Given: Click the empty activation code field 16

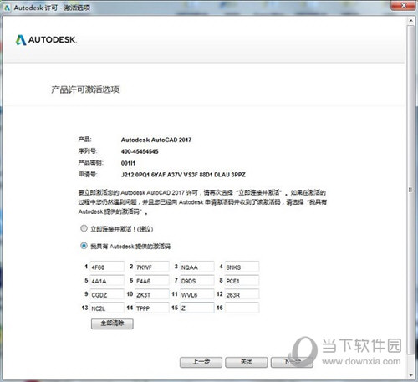Looking at the screenshot, I should pos(242,308).
